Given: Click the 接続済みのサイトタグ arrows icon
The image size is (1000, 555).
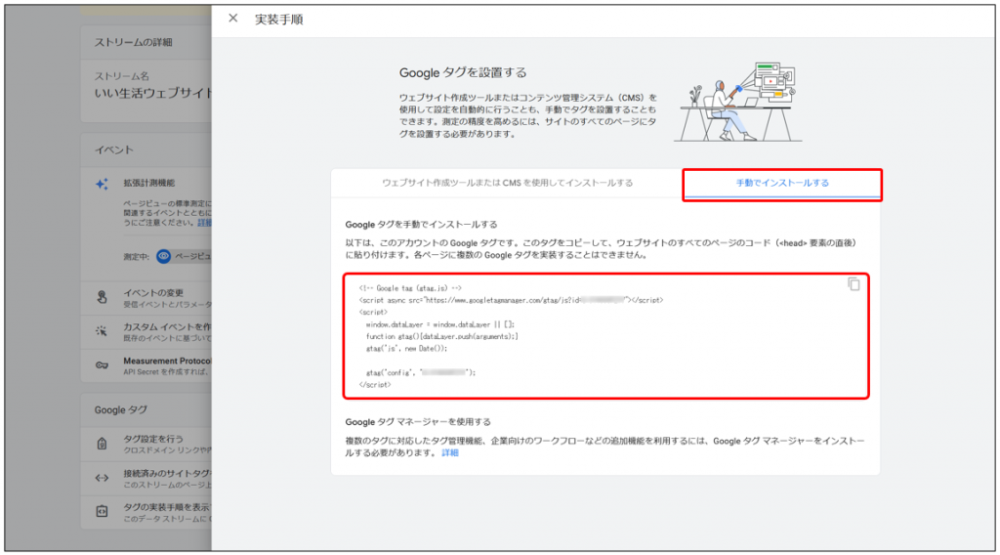Looking at the screenshot, I should pyautogui.click(x=102, y=478).
